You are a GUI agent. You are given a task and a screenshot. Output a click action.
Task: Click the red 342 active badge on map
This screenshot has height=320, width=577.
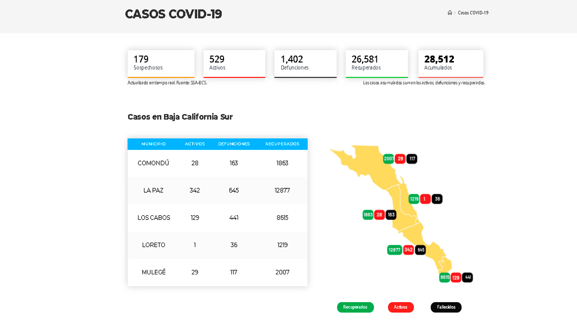[408, 250]
